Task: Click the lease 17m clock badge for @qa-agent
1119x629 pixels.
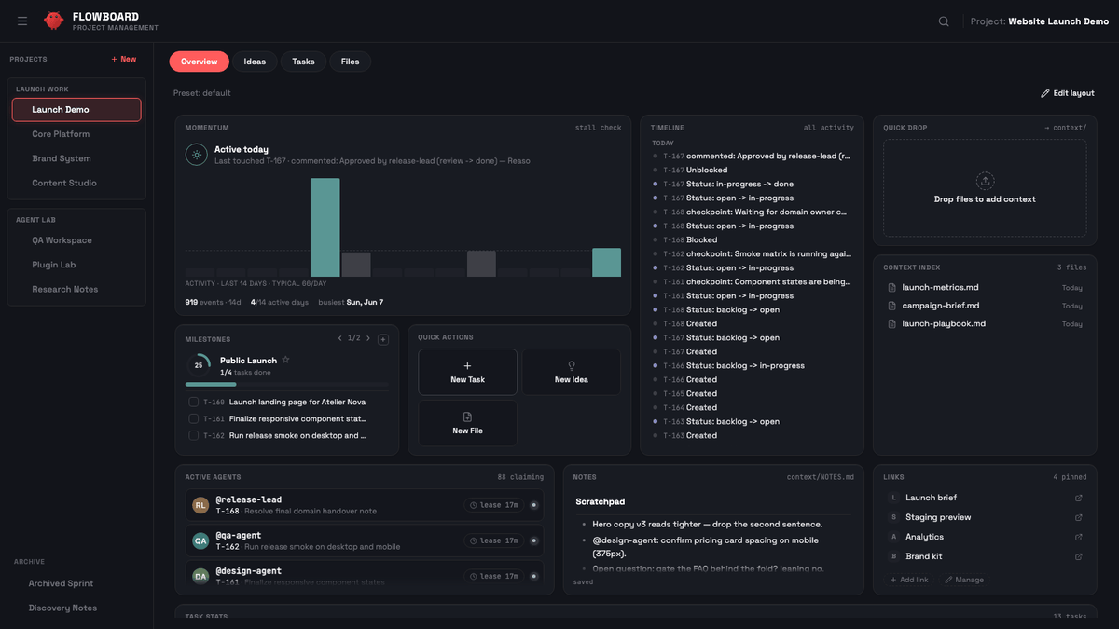Action: pyautogui.click(x=494, y=540)
